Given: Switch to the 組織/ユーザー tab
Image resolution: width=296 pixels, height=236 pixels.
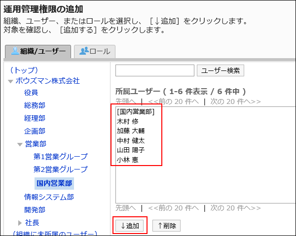Looking at the screenshot, I should coord(38,51).
